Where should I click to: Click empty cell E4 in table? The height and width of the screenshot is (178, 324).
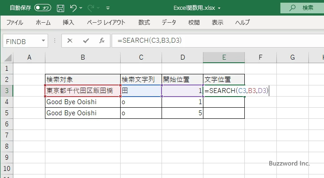[x=224, y=102]
